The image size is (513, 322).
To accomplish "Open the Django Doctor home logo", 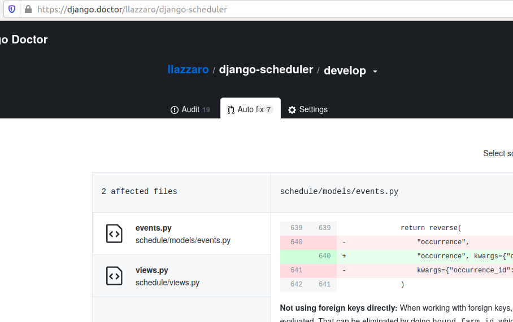I will (24, 39).
